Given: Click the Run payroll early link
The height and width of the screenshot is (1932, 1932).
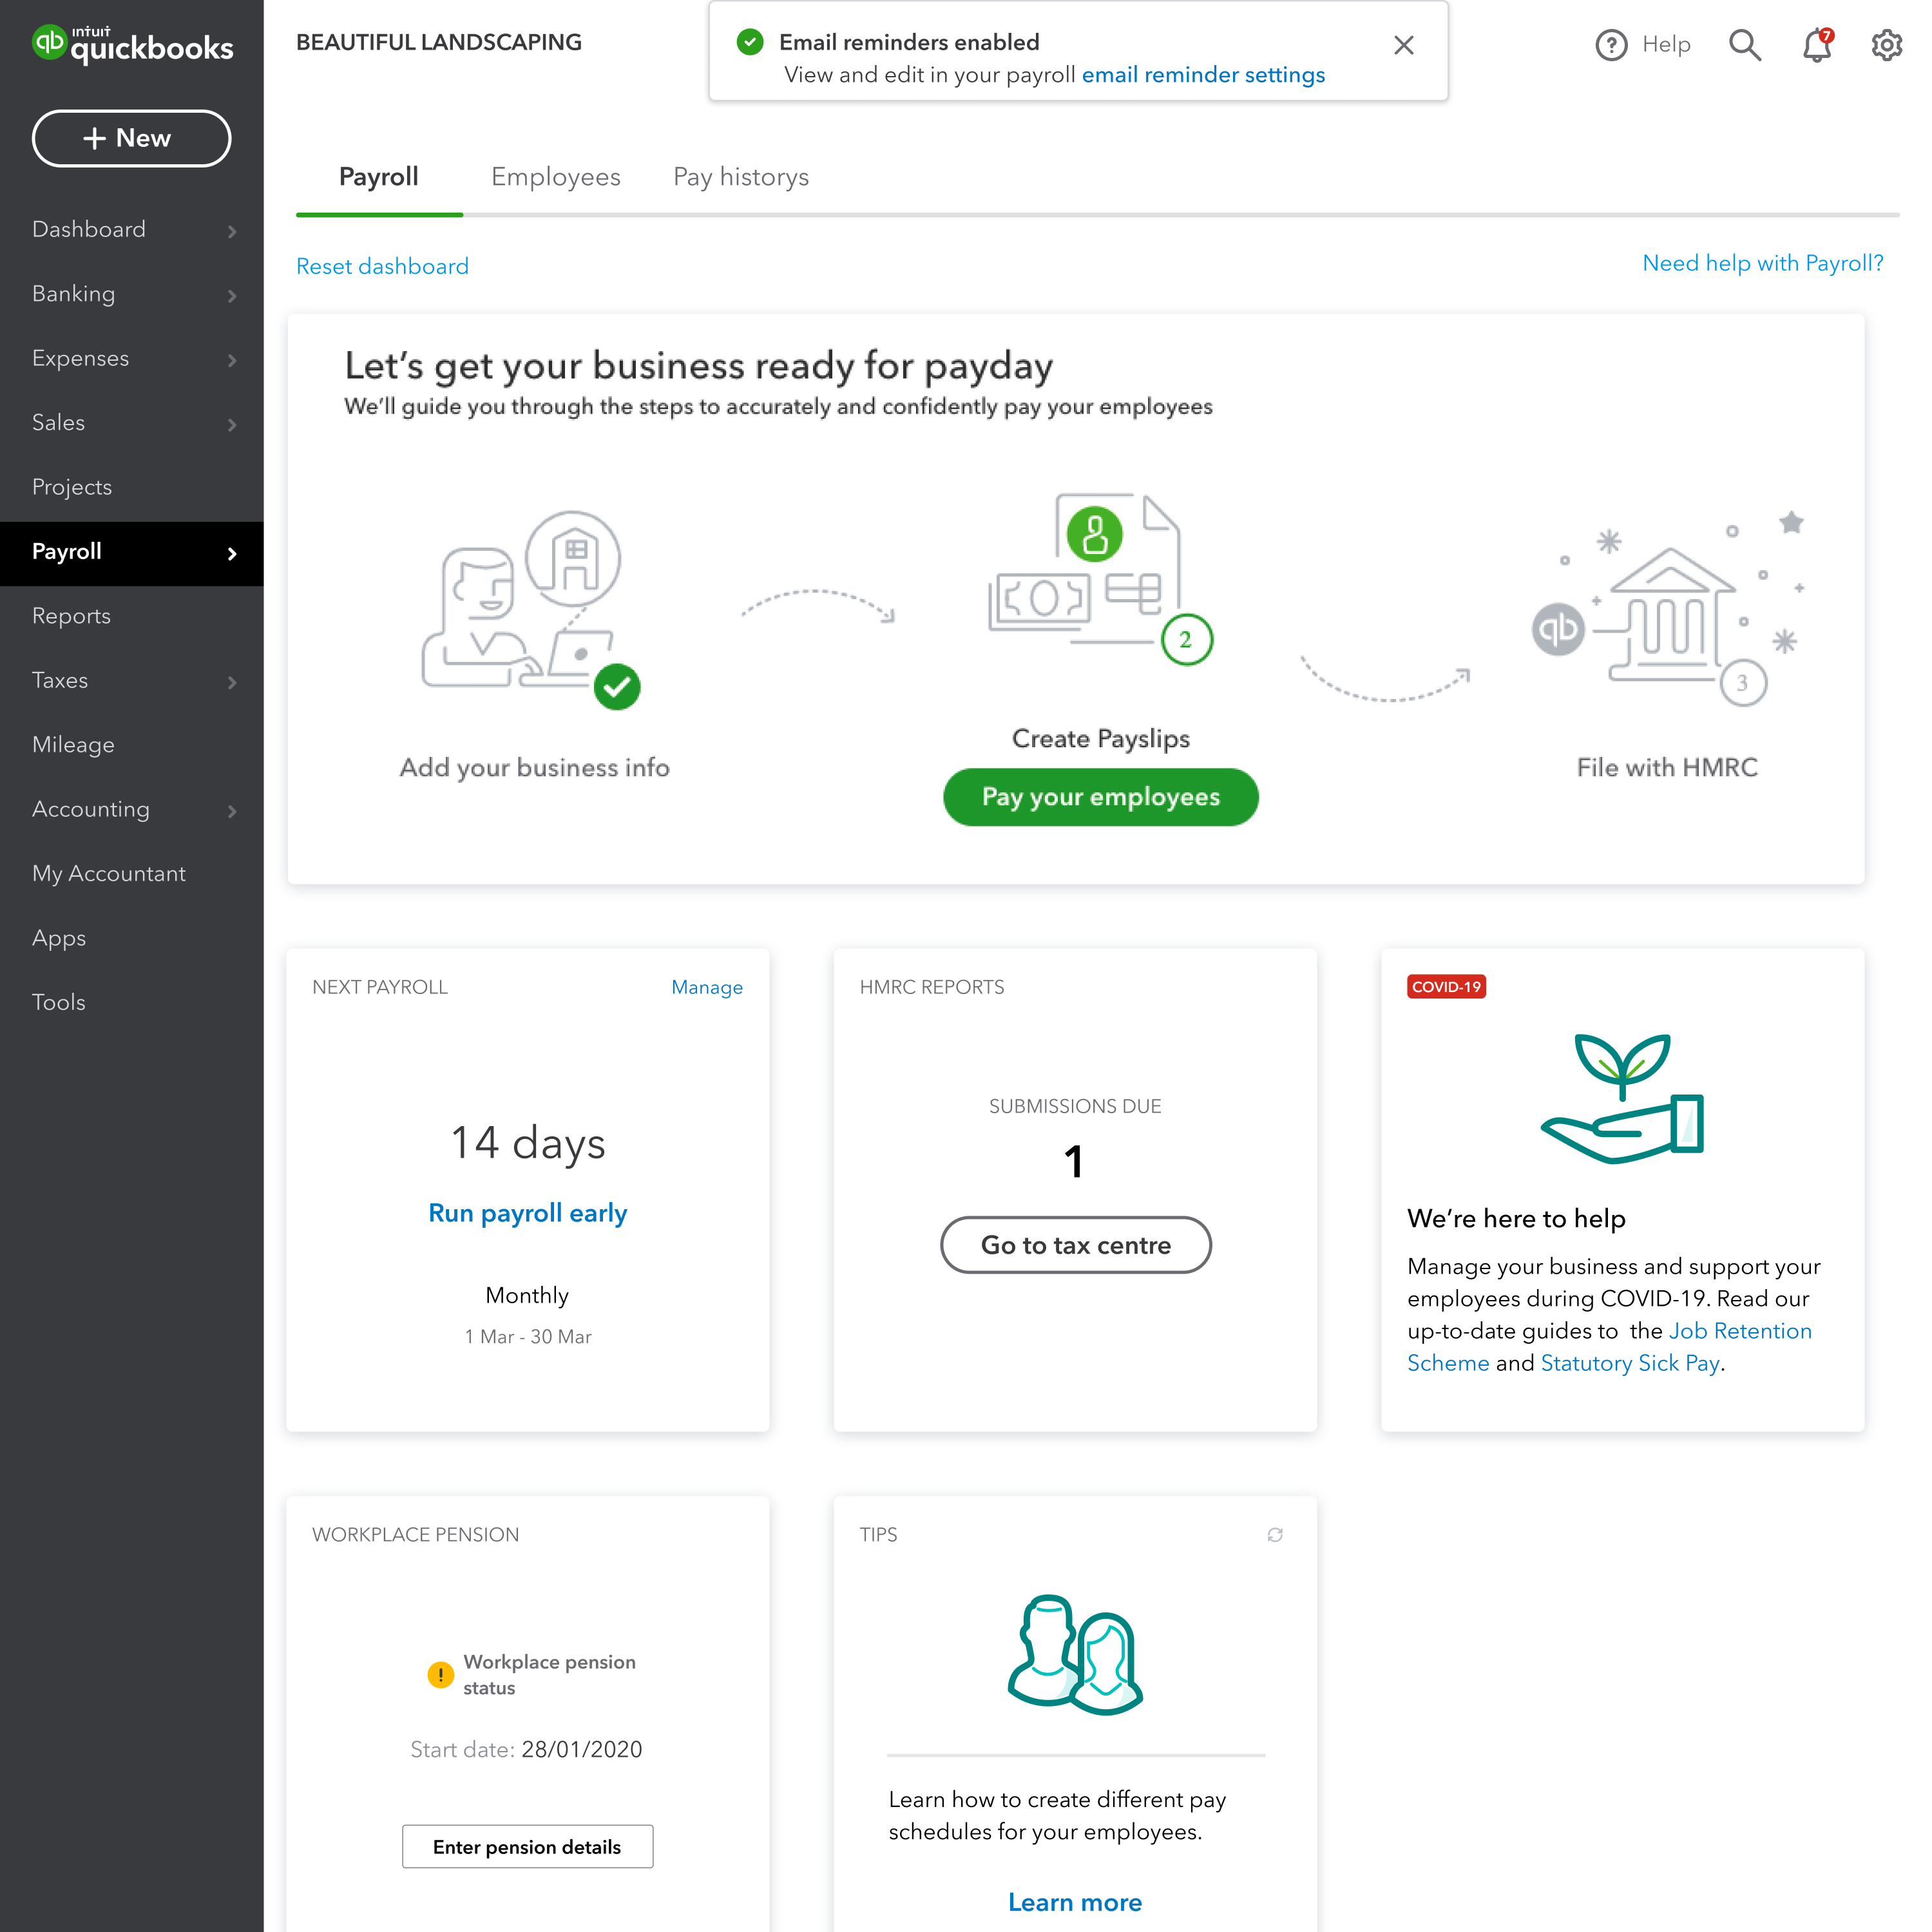Looking at the screenshot, I should [x=527, y=1213].
